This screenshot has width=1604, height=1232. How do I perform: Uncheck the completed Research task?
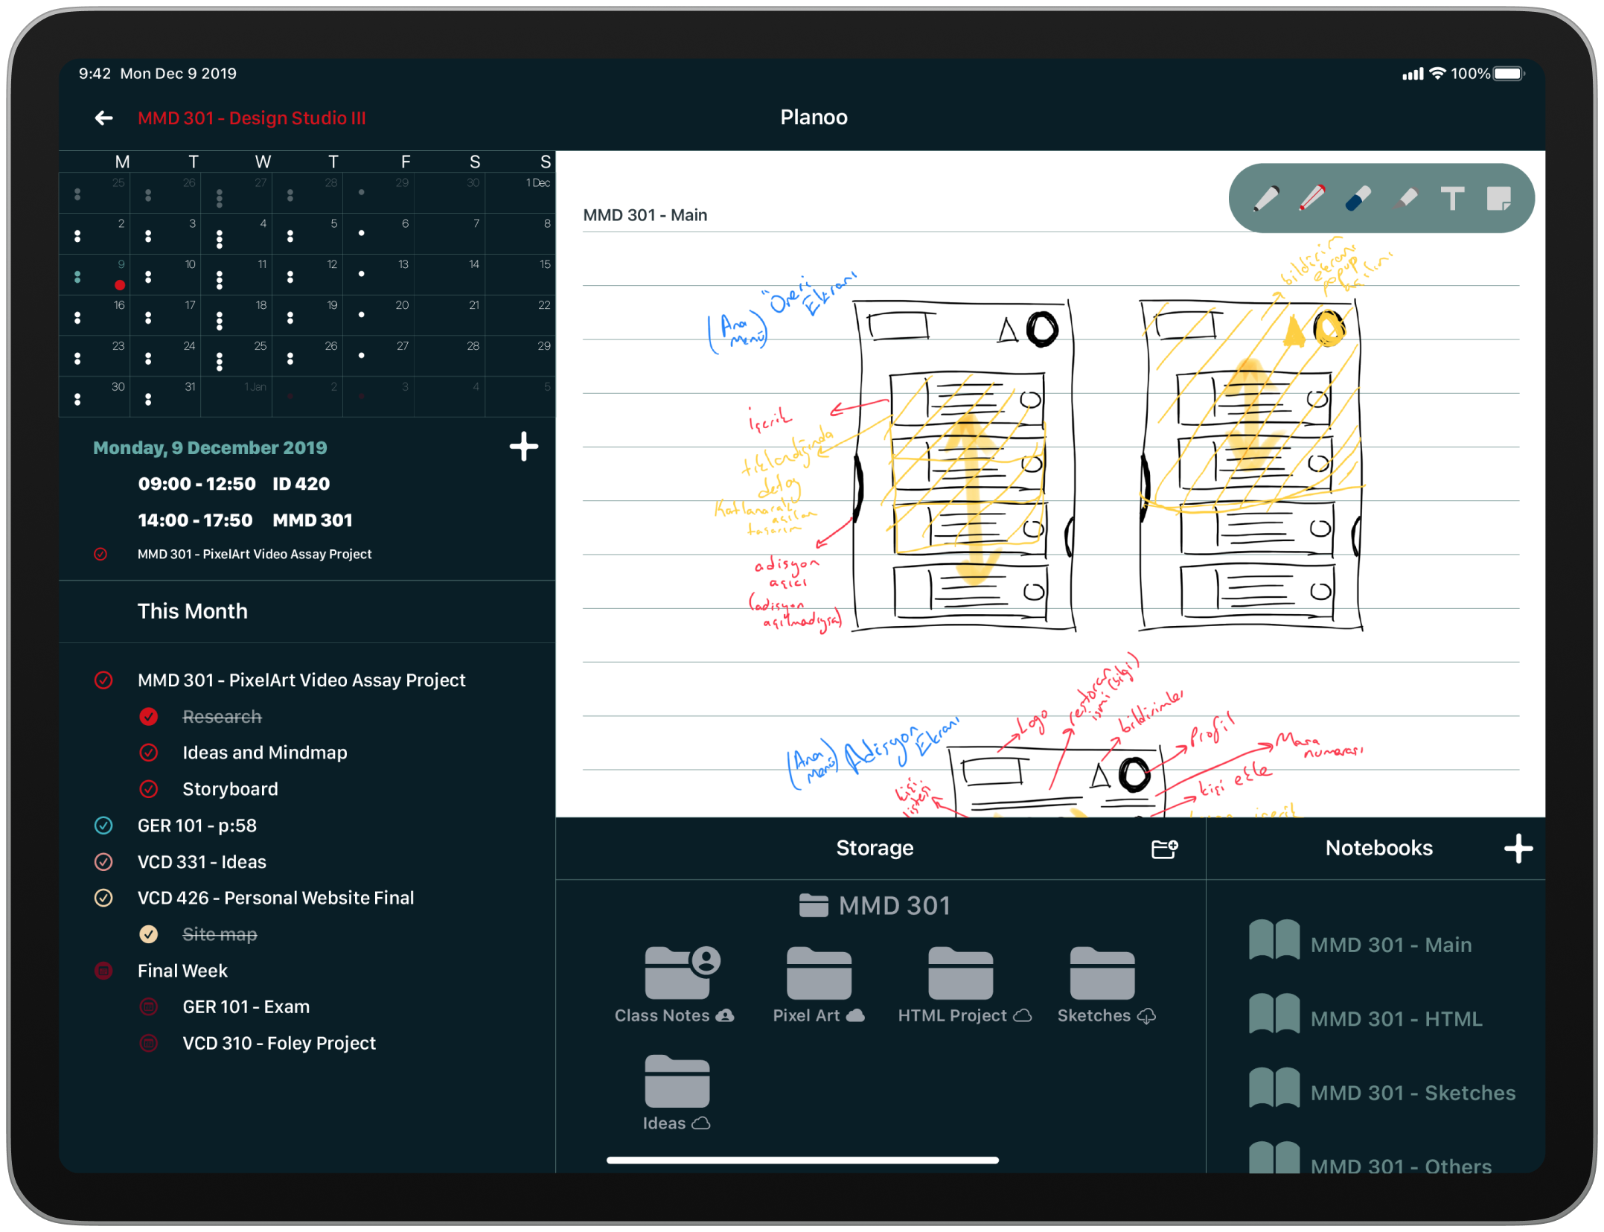[x=149, y=716]
